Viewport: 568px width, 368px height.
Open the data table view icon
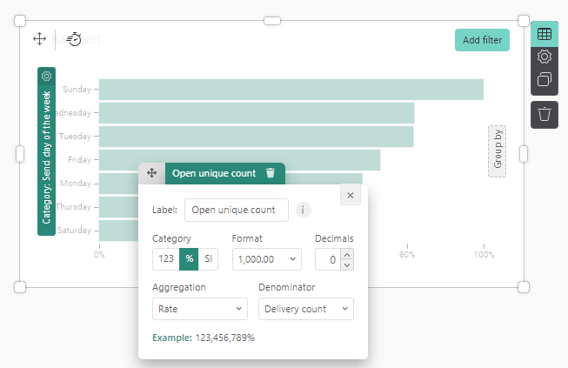point(545,35)
